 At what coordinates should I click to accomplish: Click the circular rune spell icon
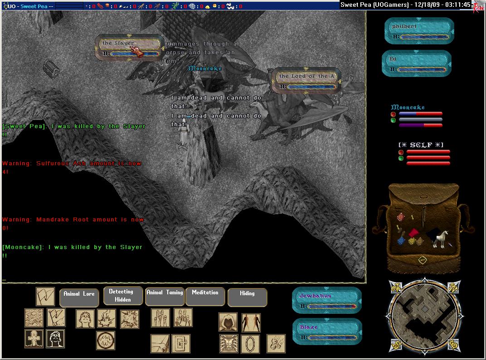point(105,340)
